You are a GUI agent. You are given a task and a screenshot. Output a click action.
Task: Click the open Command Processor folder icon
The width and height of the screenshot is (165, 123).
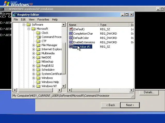[38, 37]
